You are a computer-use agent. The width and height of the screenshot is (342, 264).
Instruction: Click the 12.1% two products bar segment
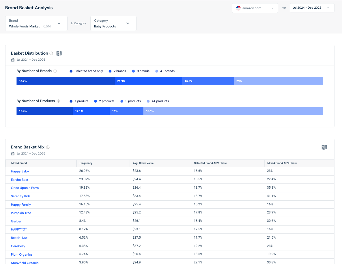coord(91,111)
